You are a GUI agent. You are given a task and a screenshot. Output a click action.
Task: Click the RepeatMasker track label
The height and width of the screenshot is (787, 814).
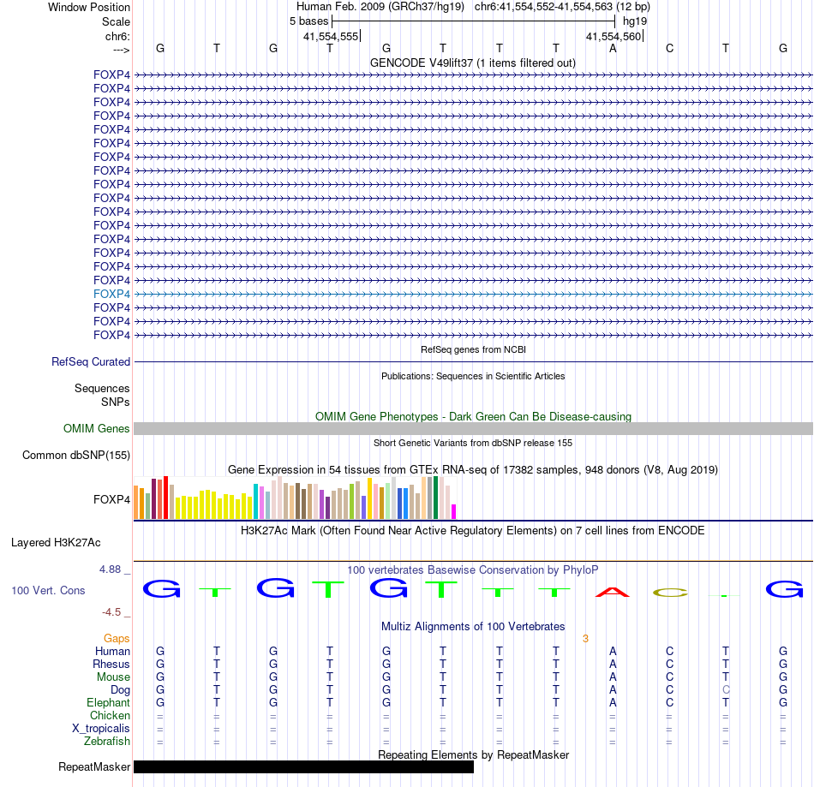[x=94, y=766]
